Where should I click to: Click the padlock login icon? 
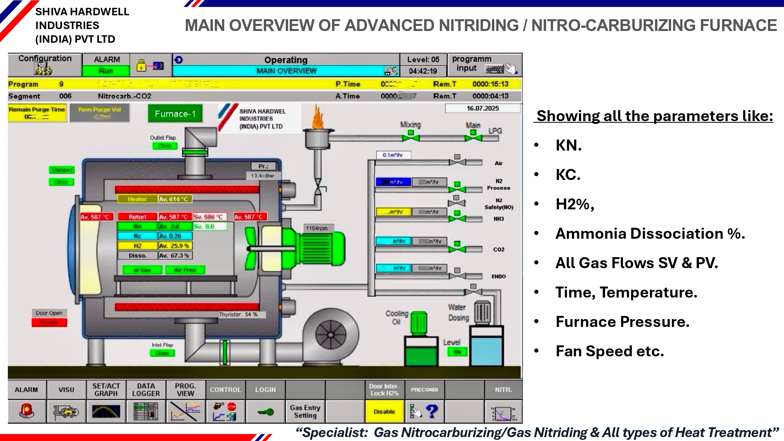pyautogui.click(x=141, y=65)
